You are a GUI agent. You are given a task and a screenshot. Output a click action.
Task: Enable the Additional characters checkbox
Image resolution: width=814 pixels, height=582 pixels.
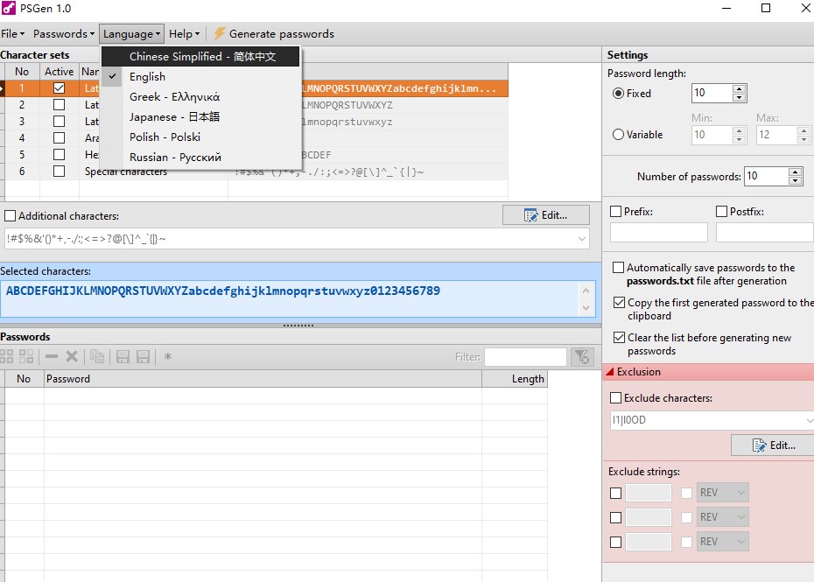(x=11, y=216)
